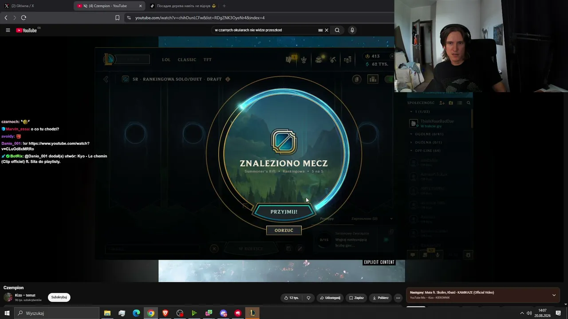Screen dimensions: 568x319
Task: Switch to the Czempion - YouTube tab
Action: 110,6
